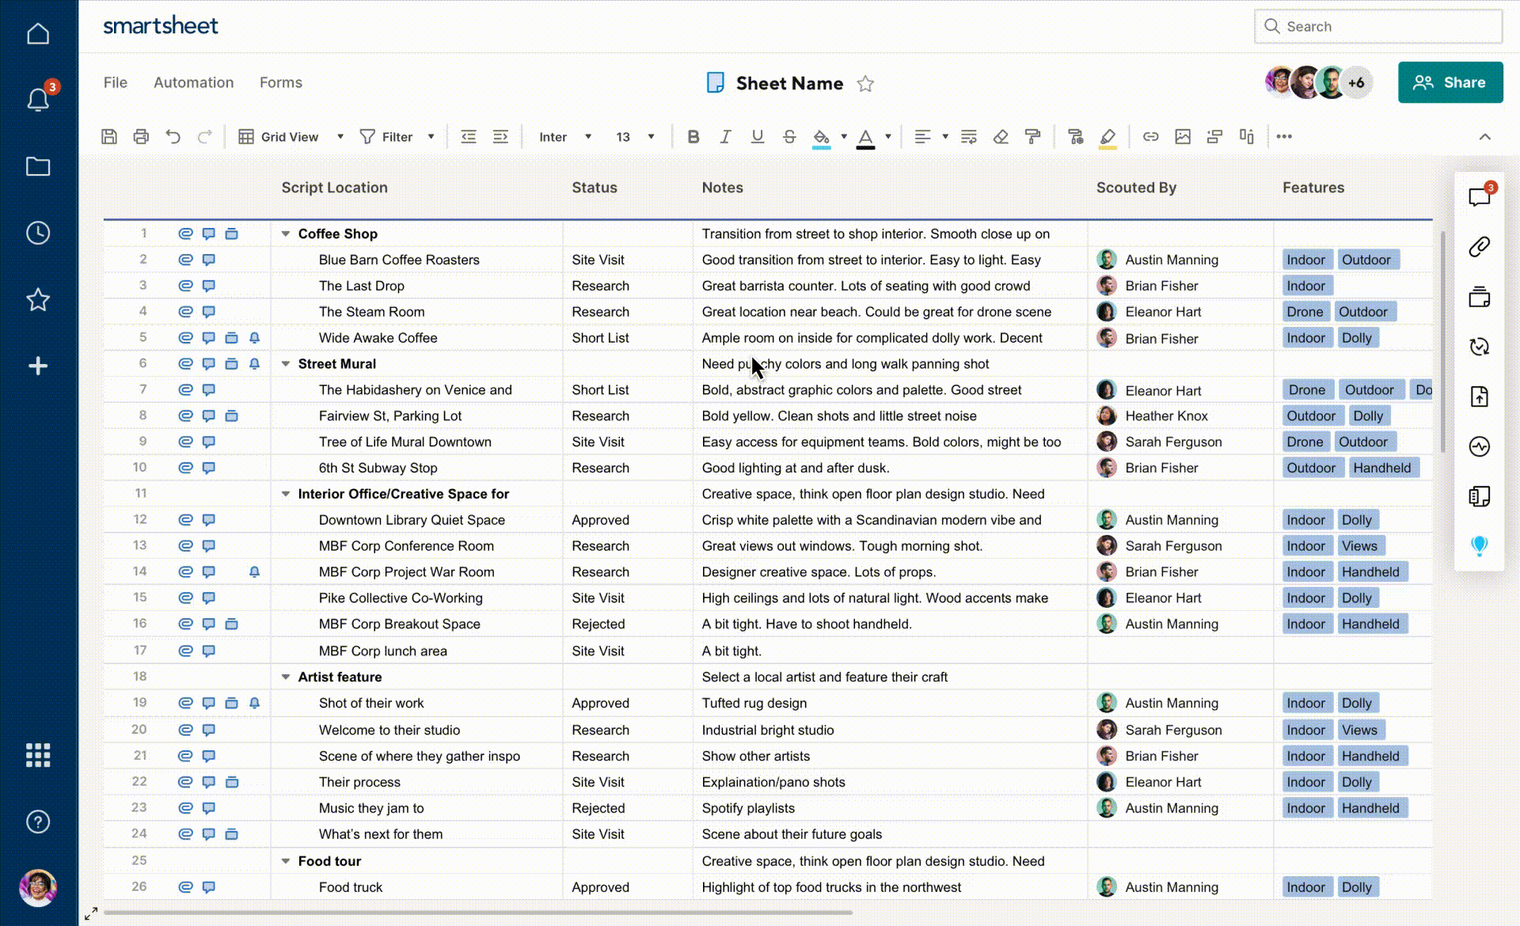Star the sheet as favorite
This screenshot has height=926, width=1520.
pyautogui.click(x=865, y=84)
